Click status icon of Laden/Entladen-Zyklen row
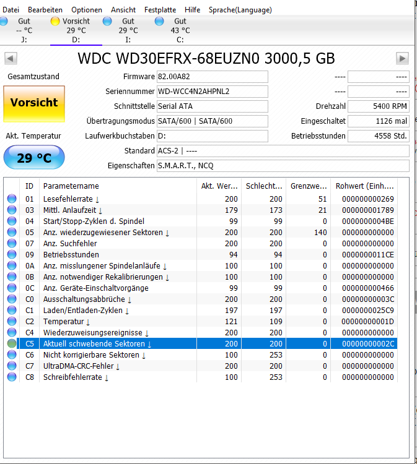 [12, 310]
